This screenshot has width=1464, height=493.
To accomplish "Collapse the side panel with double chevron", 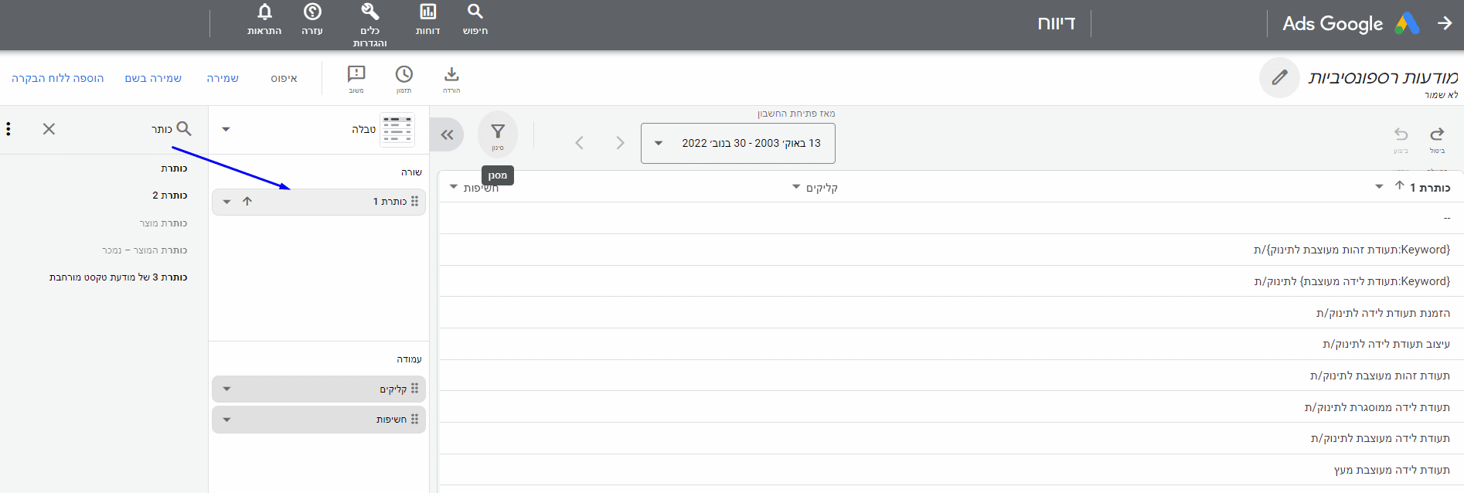I will [447, 134].
